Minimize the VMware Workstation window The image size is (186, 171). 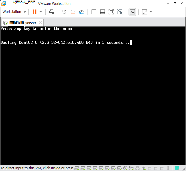click(168, 3)
